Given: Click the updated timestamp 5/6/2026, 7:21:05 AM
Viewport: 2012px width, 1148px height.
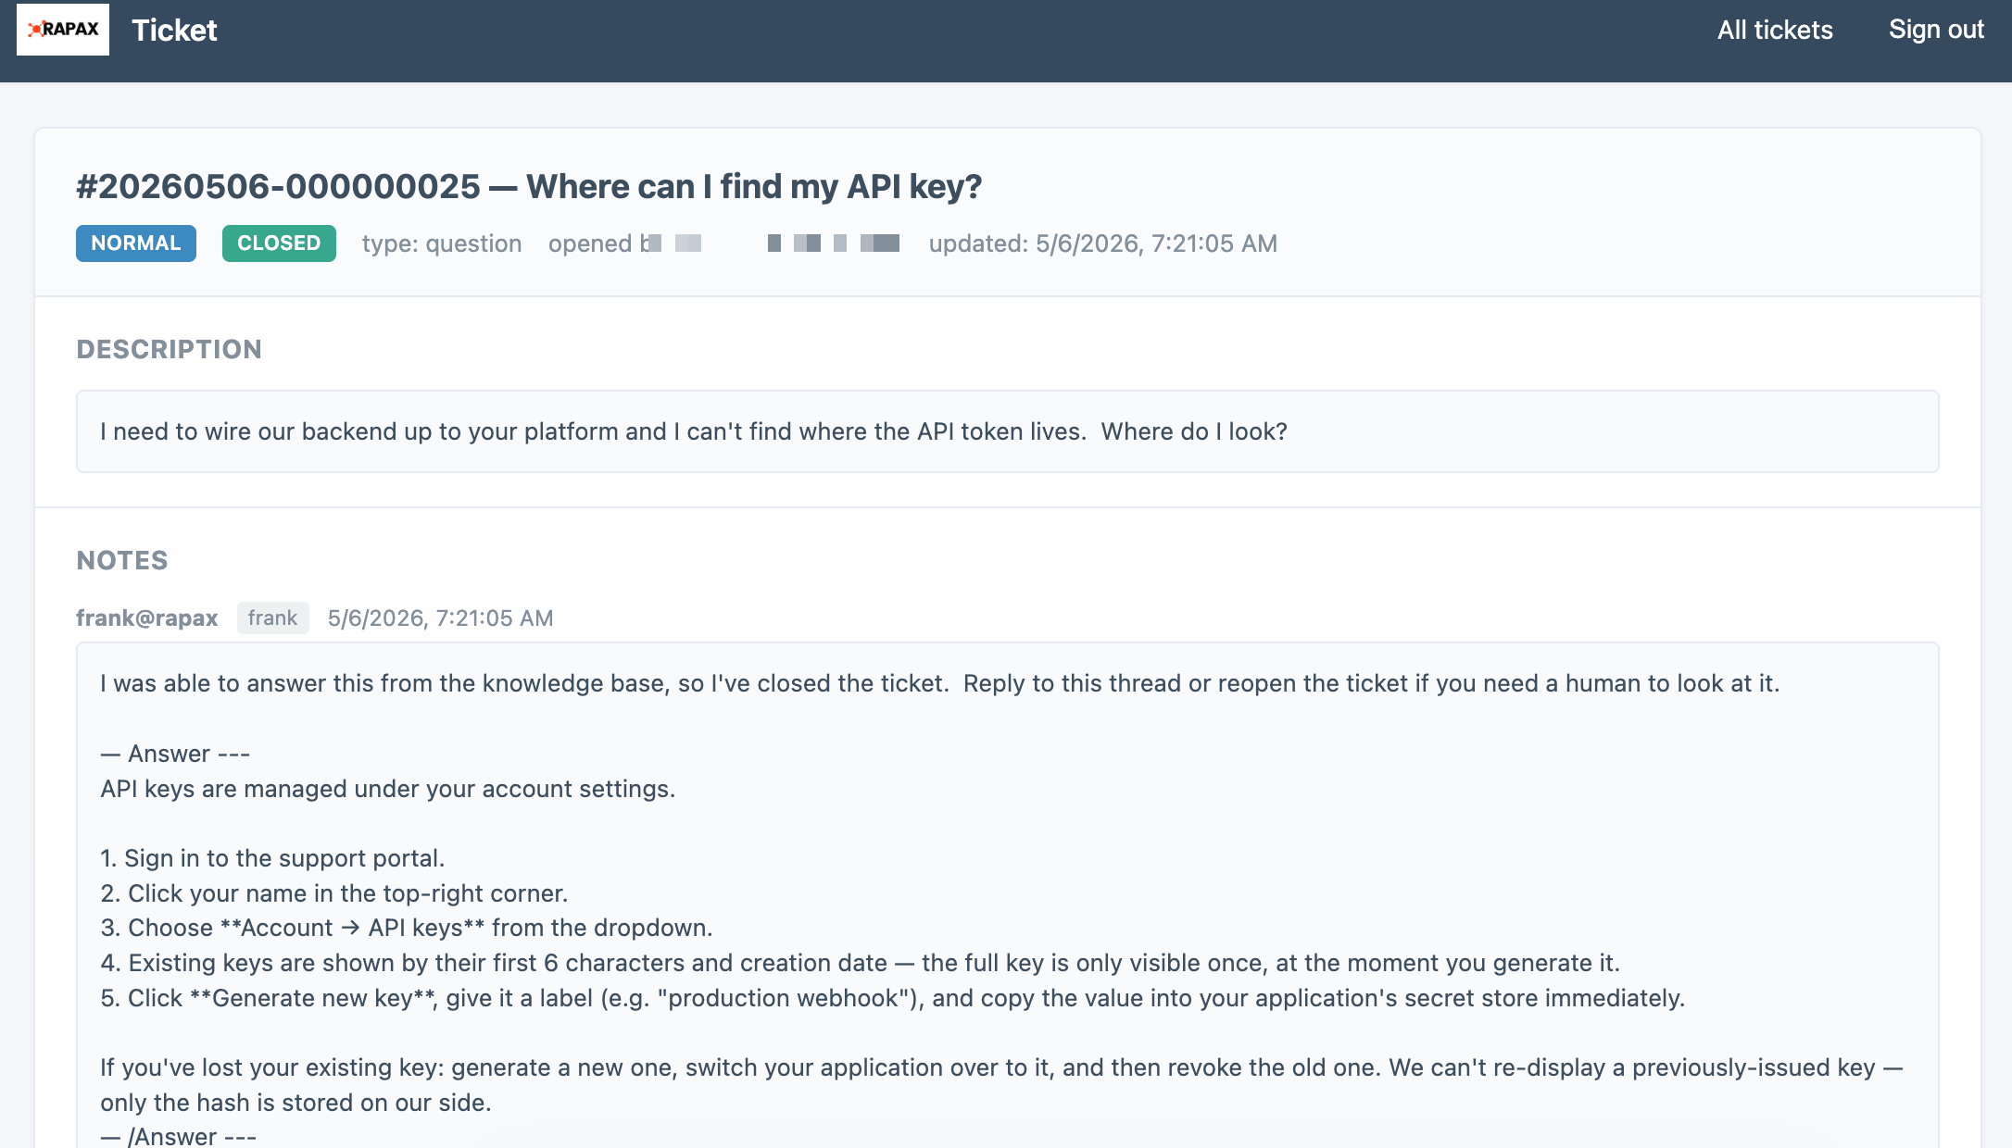Looking at the screenshot, I should coord(1103,243).
